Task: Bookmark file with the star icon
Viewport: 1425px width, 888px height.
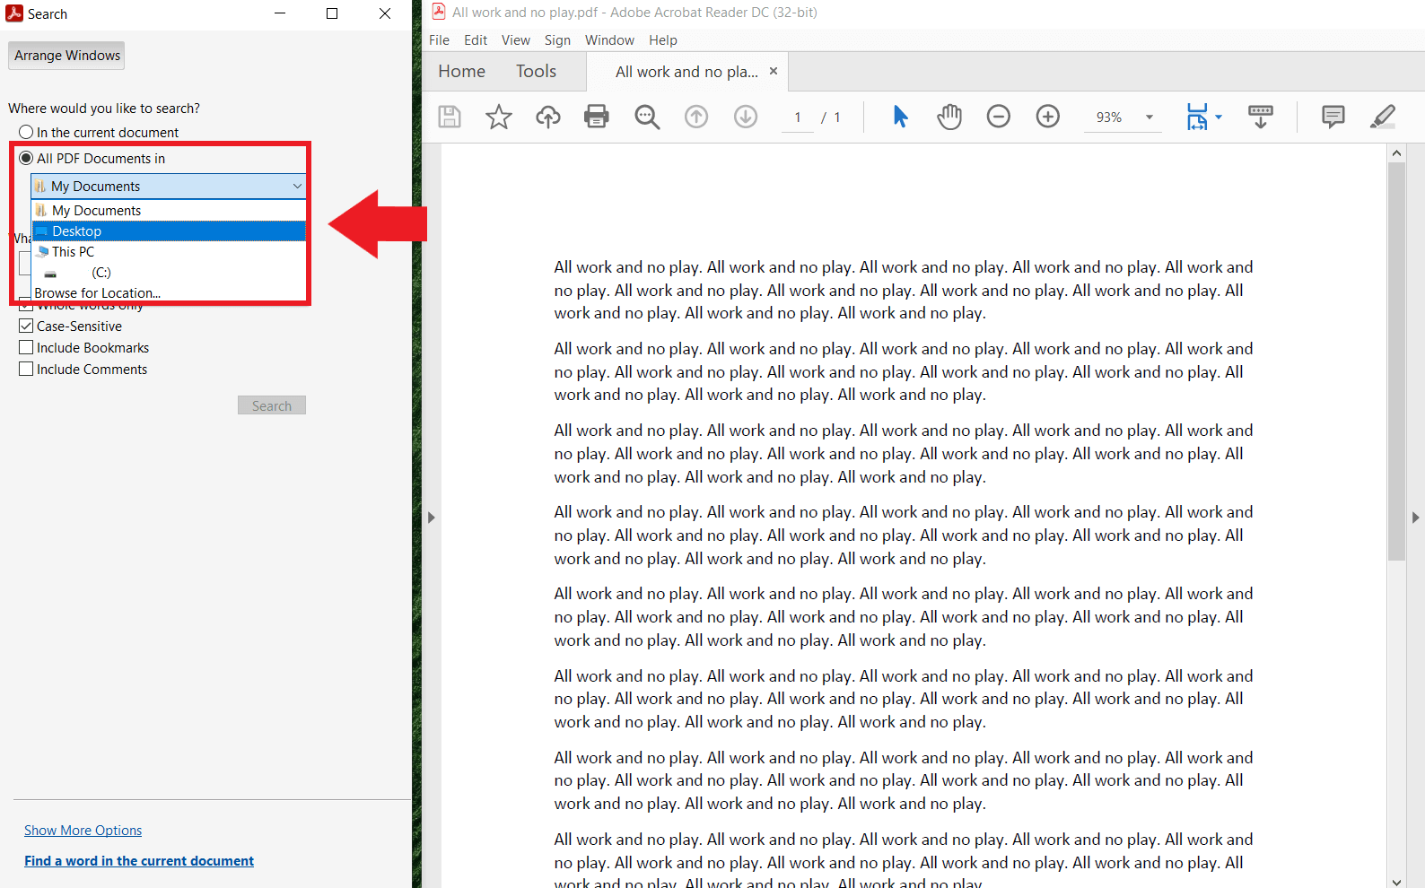Action: click(x=499, y=117)
